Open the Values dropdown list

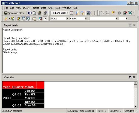86,19
